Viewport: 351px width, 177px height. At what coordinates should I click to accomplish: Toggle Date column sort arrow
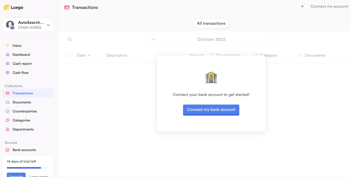pyautogui.click(x=89, y=55)
